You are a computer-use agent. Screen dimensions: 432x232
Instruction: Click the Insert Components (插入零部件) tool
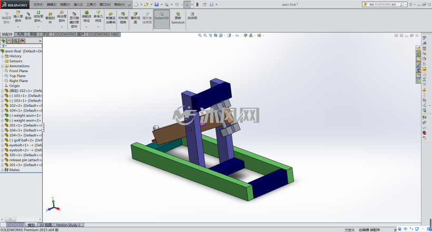(x=18, y=16)
